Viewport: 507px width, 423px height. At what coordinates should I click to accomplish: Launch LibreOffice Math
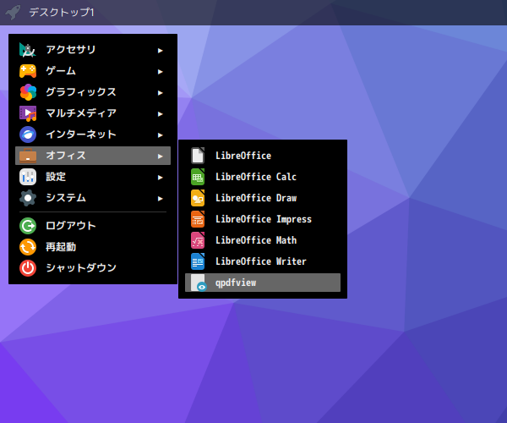[x=263, y=240]
